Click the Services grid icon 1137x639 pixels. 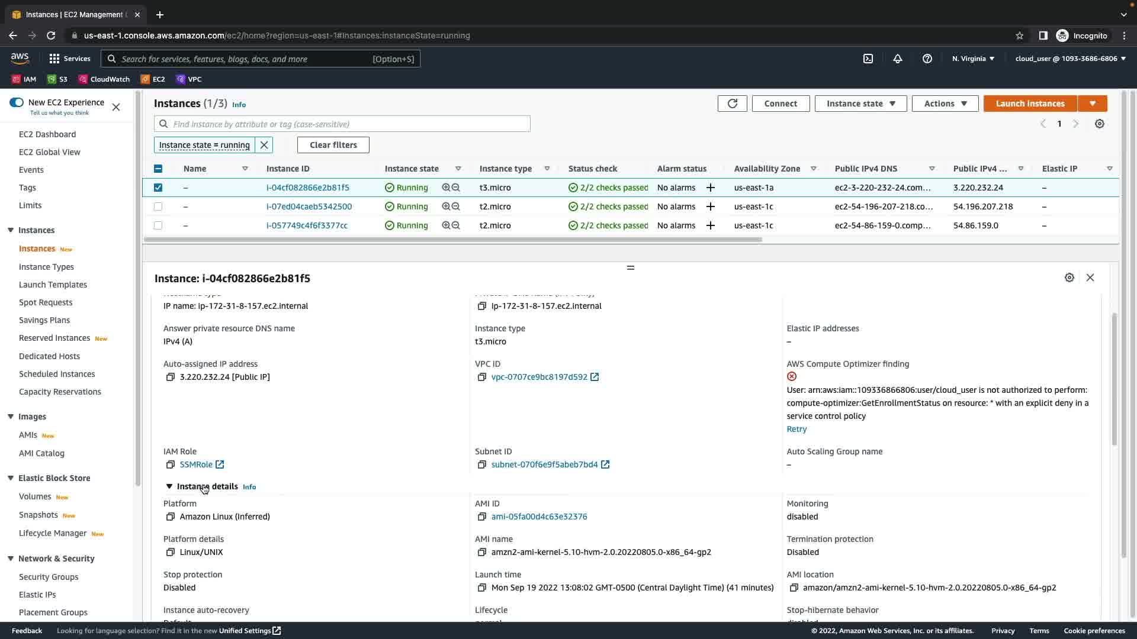54,59
